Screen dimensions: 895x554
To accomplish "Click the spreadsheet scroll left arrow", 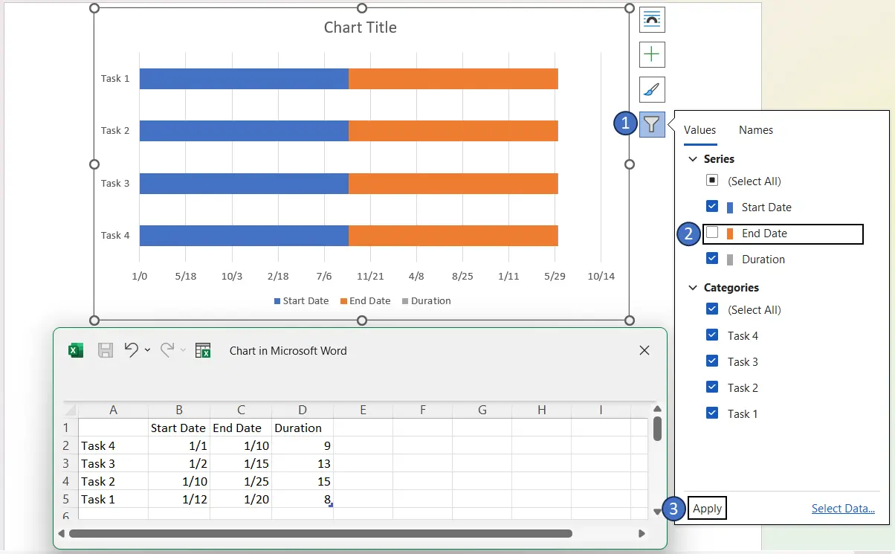I will [62, 533].
